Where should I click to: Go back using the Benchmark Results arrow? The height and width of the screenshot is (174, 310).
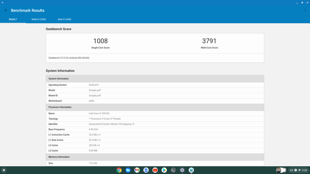tap(6, 10)
